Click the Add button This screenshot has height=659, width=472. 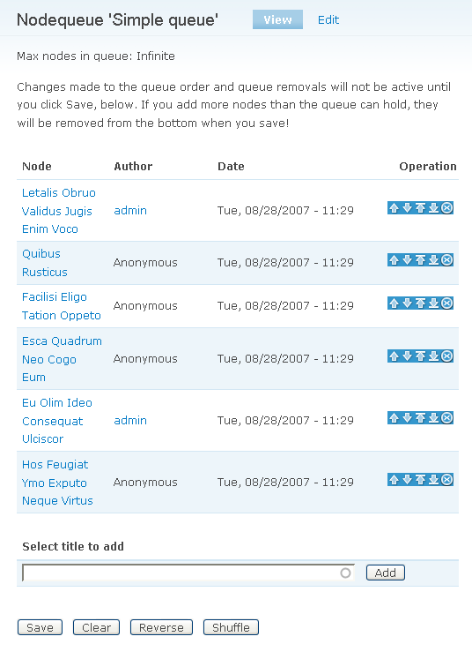click(385, 573)
